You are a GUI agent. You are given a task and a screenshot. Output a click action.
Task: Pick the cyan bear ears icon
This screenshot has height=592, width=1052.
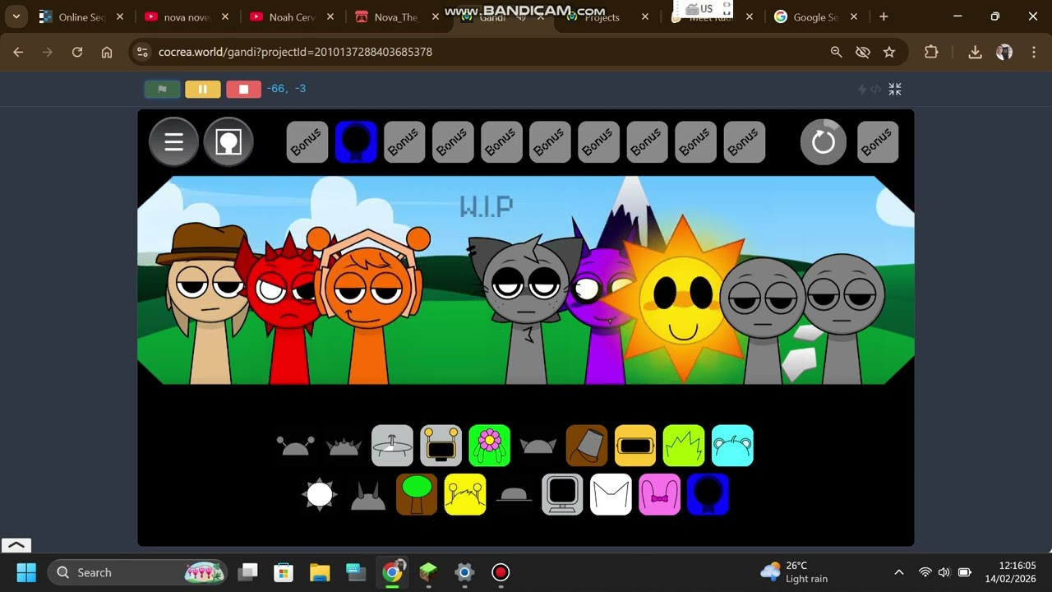(x=732, y=446)
